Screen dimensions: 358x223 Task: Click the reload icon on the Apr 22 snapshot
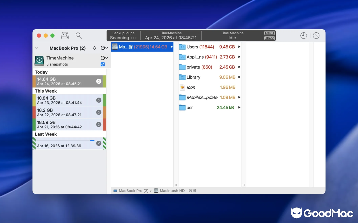click(x=98, y=112)
